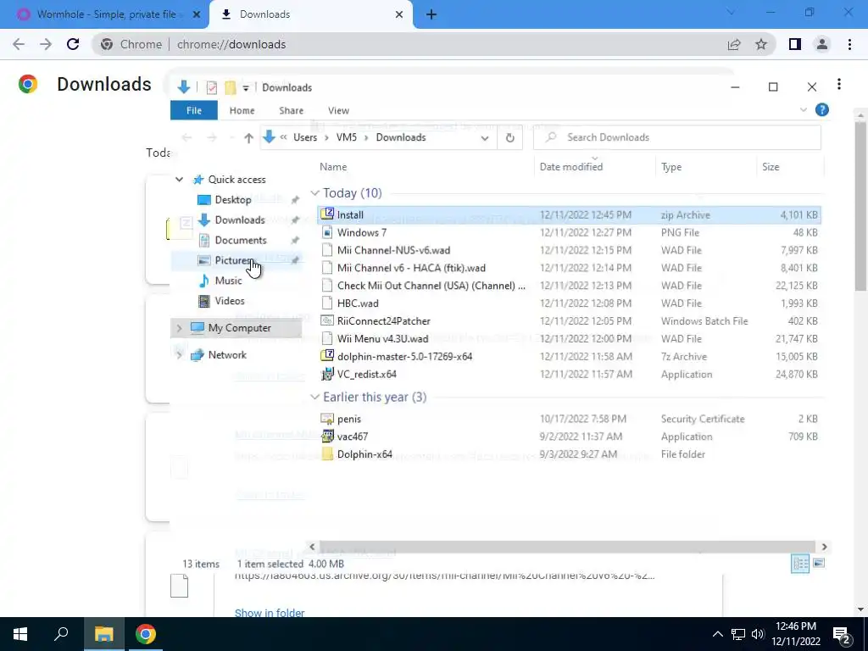Open a new Chrome tab
868x651 pixels.
coord(431,15)
